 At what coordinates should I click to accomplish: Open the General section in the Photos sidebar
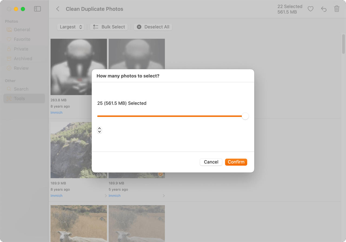[22, 29]
